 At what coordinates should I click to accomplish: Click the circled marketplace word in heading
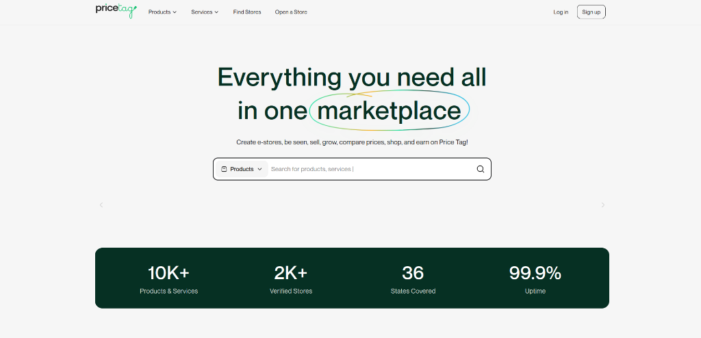click(389, 110)
